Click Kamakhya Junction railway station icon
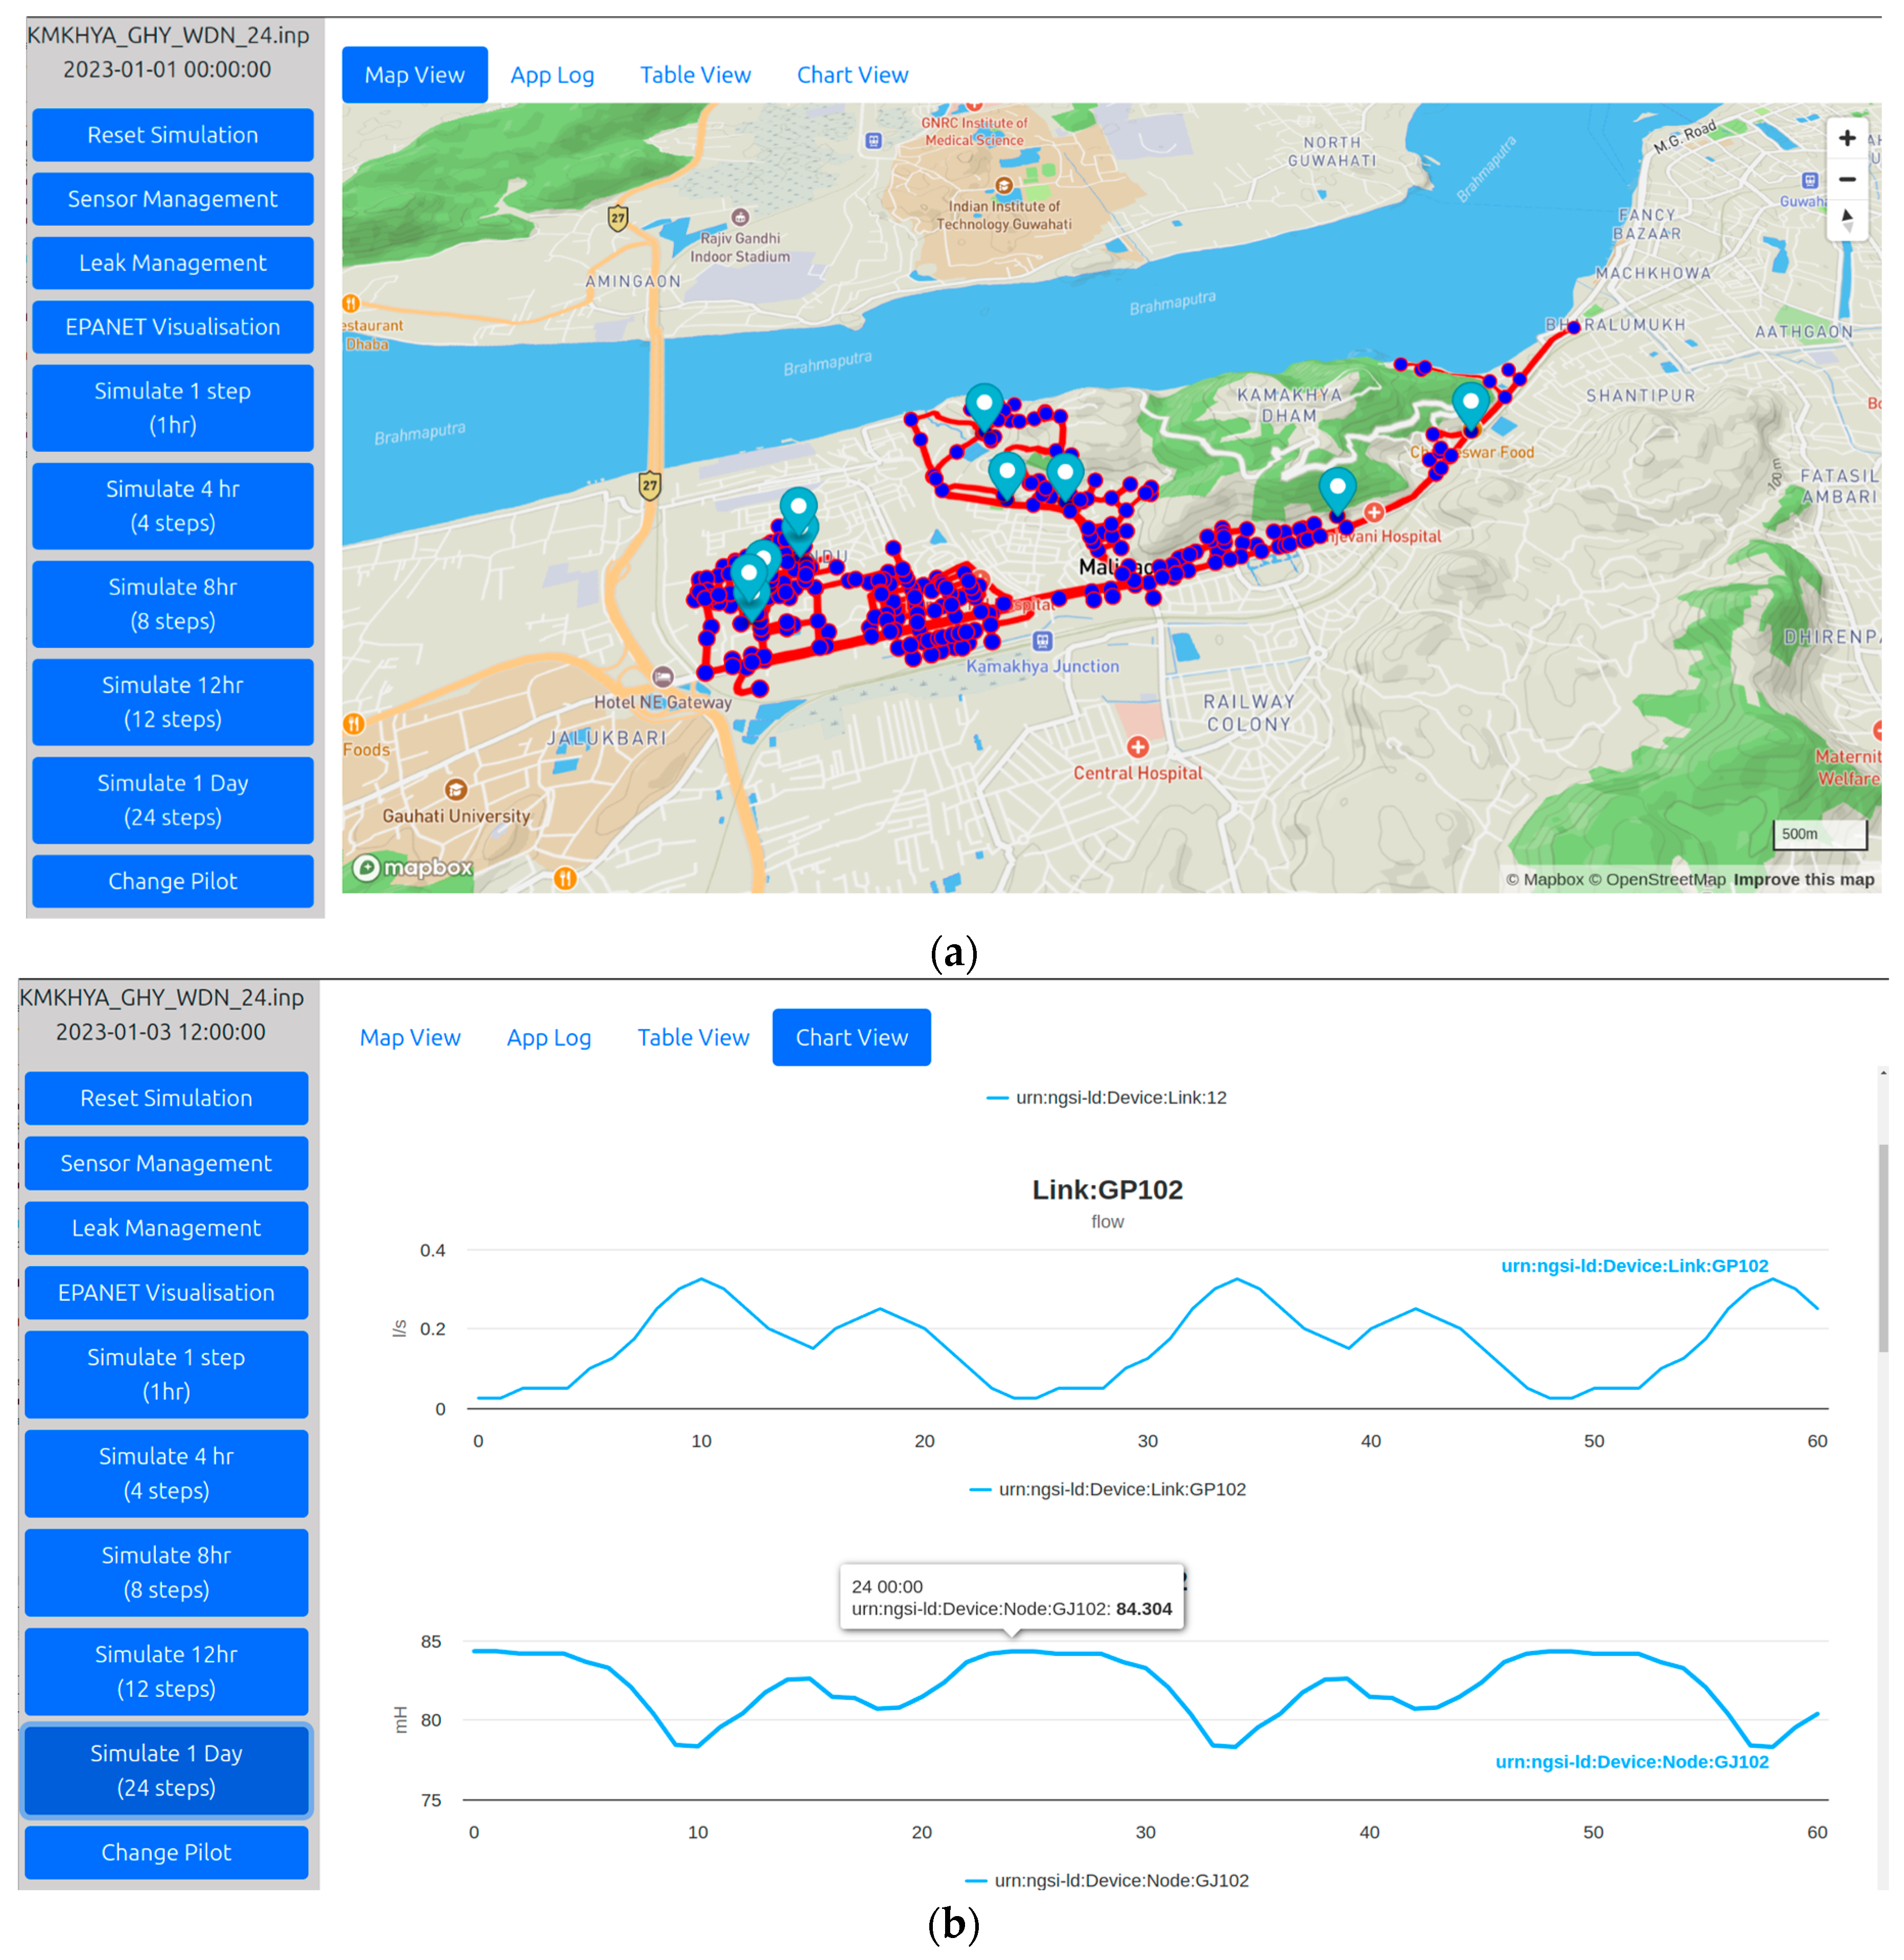The image size is (1904, 1960). point(1043,641)
